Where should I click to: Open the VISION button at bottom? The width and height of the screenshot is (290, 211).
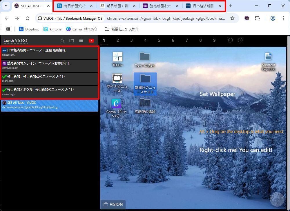pyautogui.click(x=113, y=204)
